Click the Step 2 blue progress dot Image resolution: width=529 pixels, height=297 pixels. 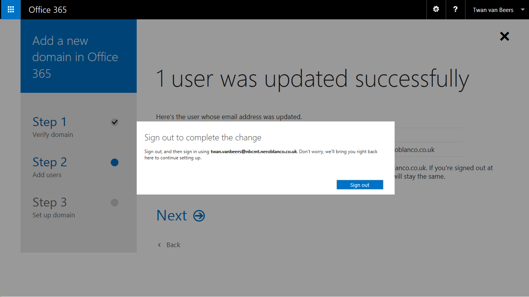coord(114,162)
